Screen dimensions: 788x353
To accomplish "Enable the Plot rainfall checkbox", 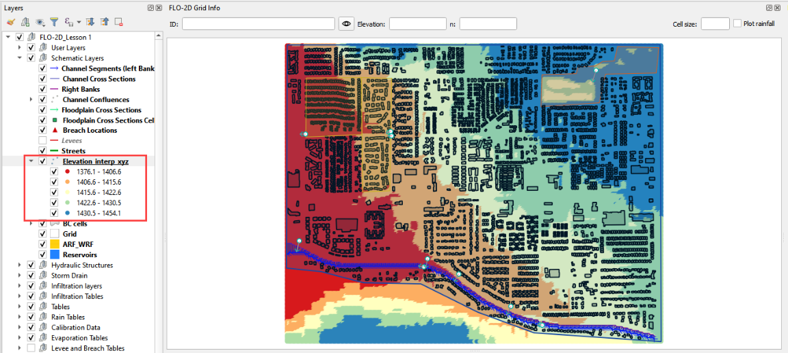I will 737,23.
